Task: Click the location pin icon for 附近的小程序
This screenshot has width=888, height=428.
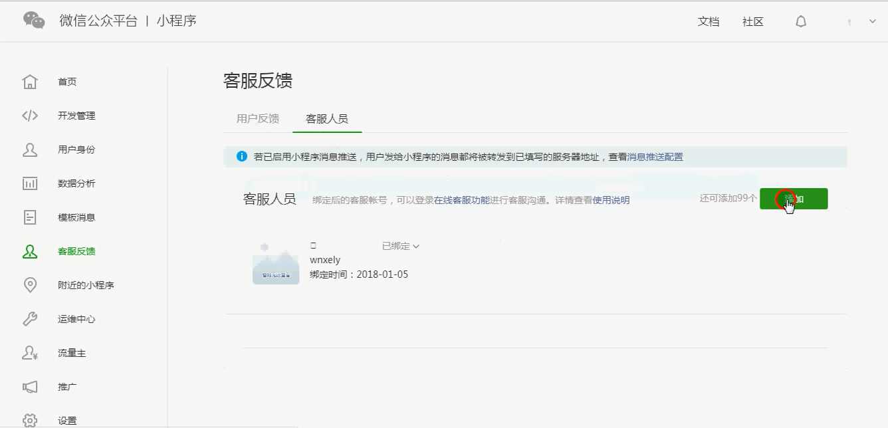Action: [30, 285]
